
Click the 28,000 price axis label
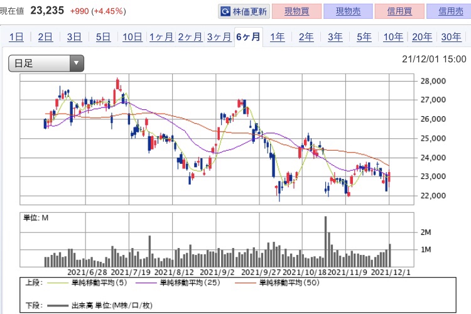click(x=433, y=81)
